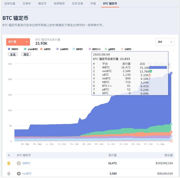180x178 pixels.
Task: Click the 全选 select-all button
Action: click(x=13, y=54)
